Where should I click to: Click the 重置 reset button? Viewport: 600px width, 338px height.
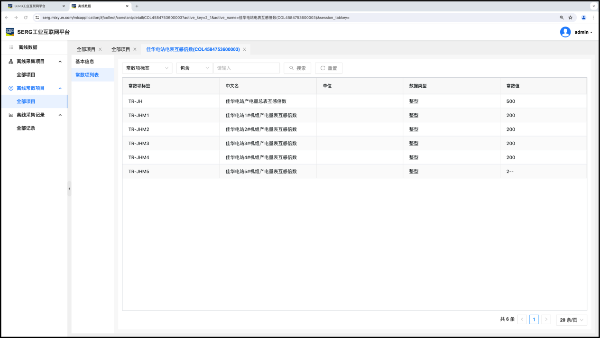[328, 68]
